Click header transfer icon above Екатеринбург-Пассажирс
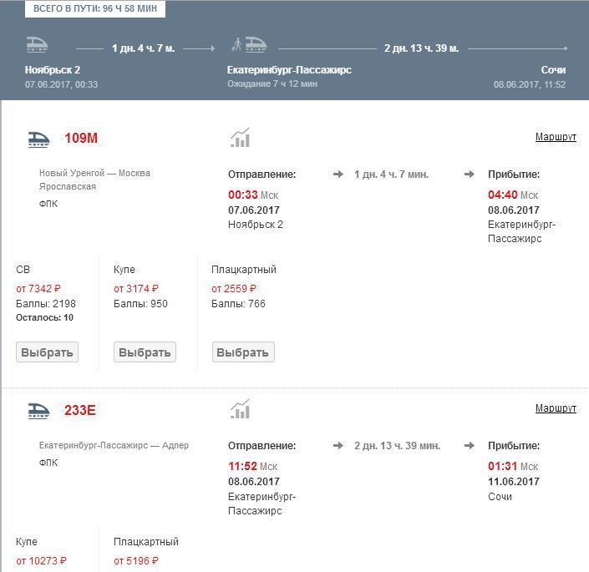This screenshot has width=589, height=572. click(x=249, y=45)
